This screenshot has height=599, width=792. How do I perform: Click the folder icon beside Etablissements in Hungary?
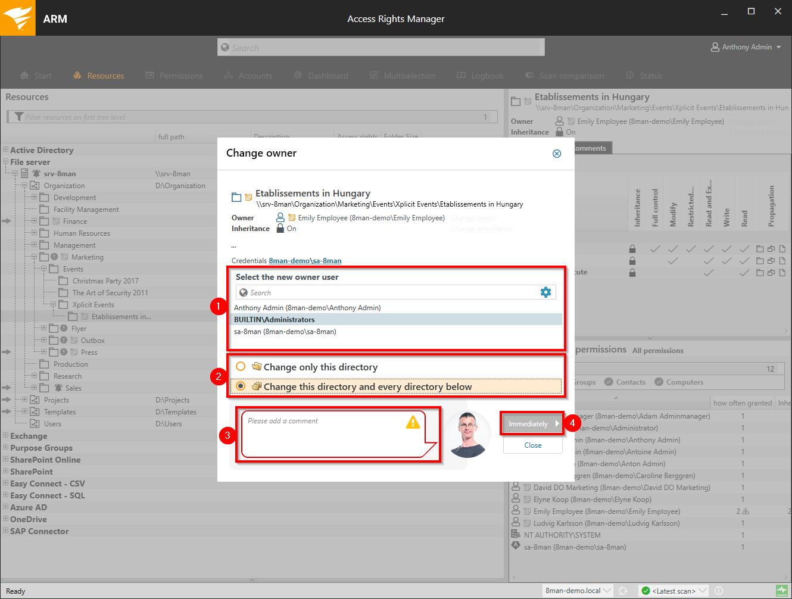pyautogui.click(x=236, y=197)
